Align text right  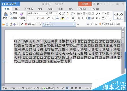click(86, 18)
